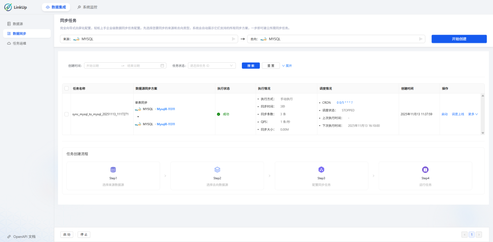Click the green 成功 status icon
This screenshot has width=493, height=242.
(219, 114)
